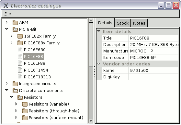Click the PIC16F18313 document icon

point(20,77)
